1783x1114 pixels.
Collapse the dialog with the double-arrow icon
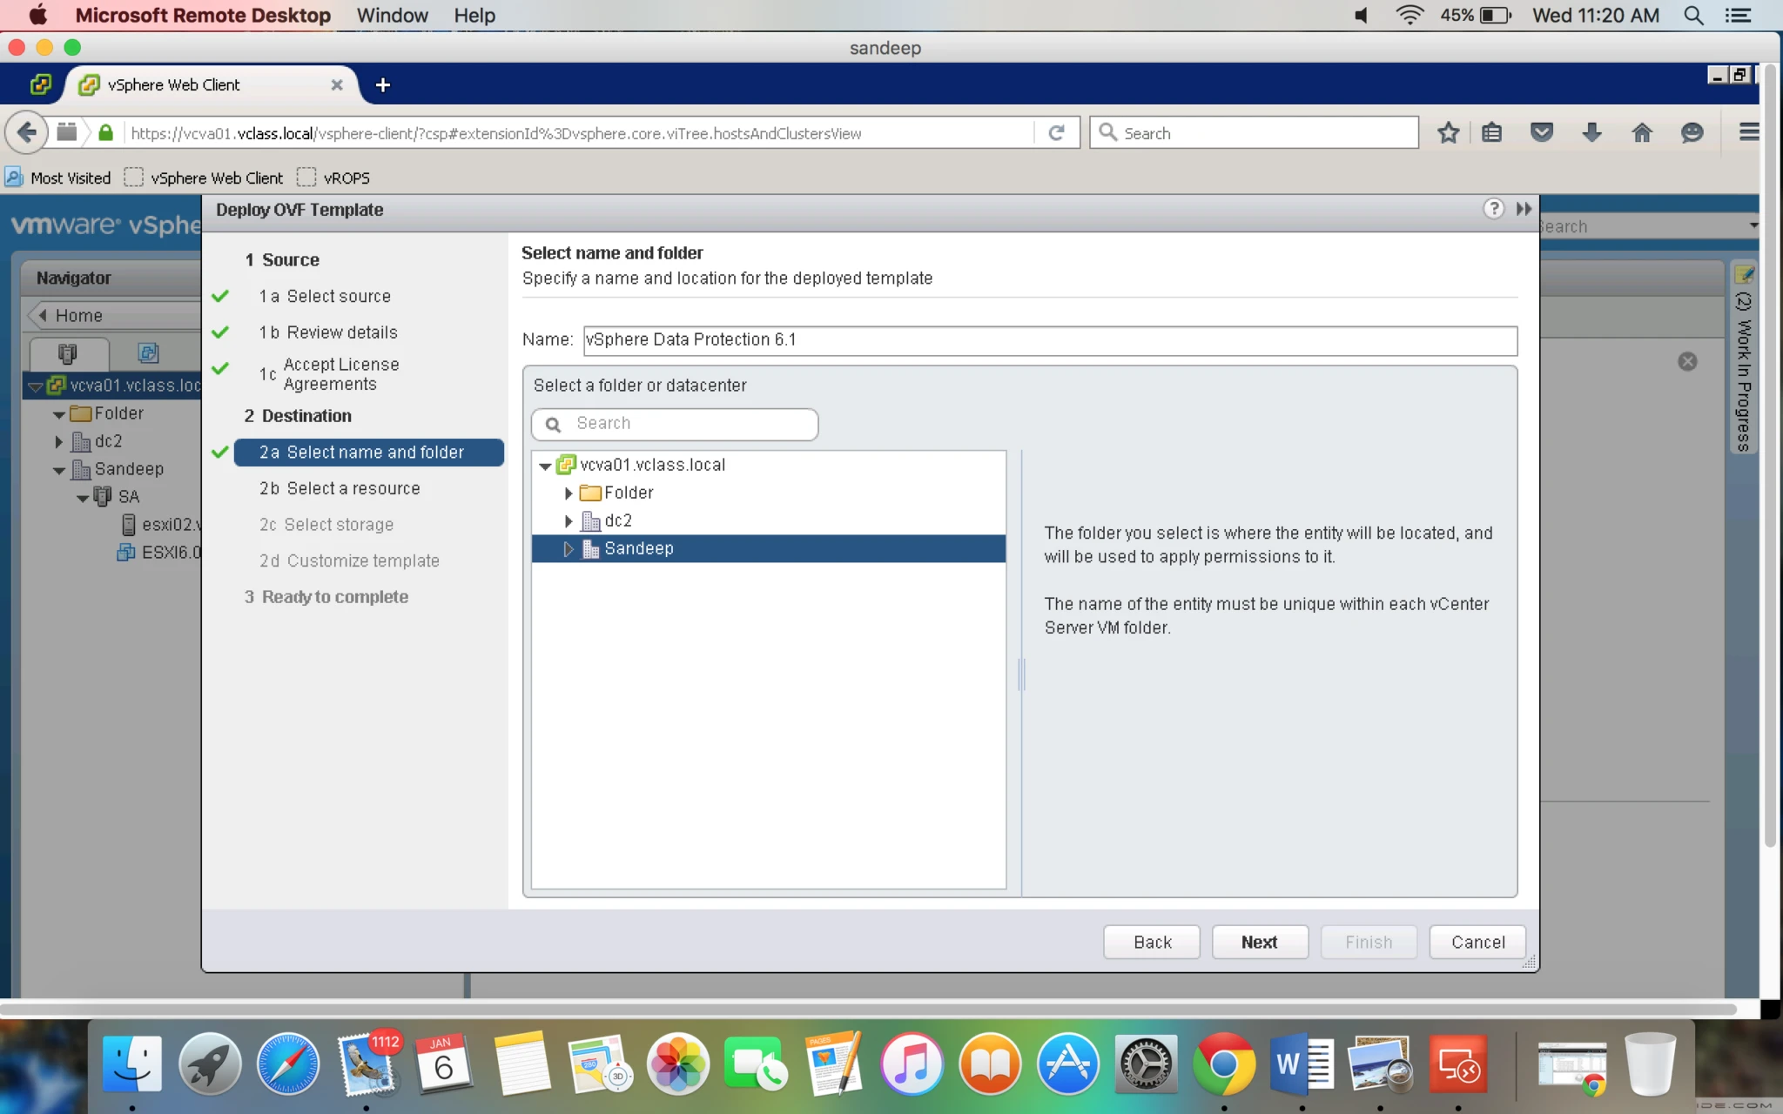1524,209
